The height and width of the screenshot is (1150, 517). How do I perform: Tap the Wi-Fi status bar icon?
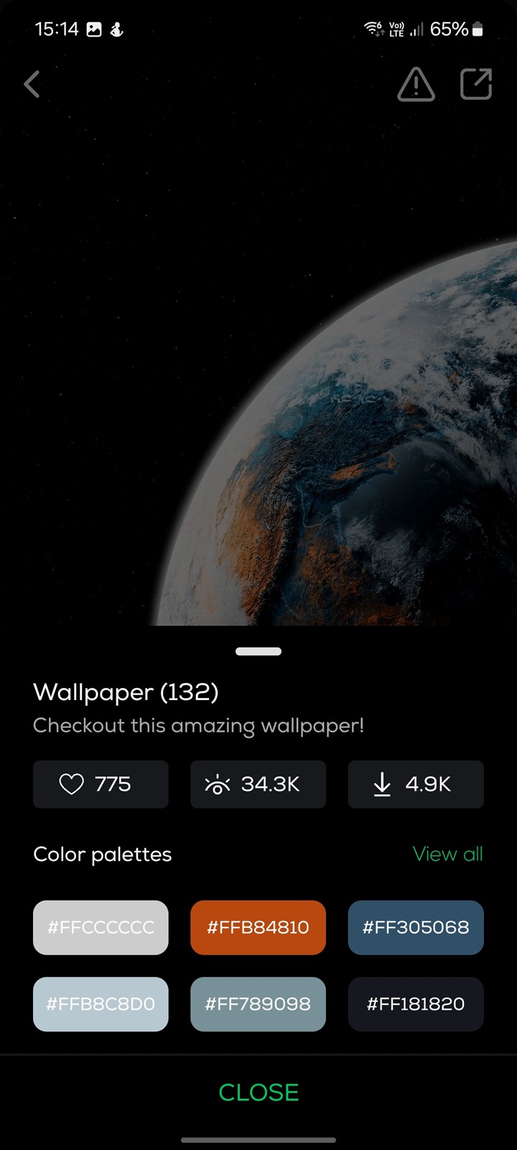[374, 29]
